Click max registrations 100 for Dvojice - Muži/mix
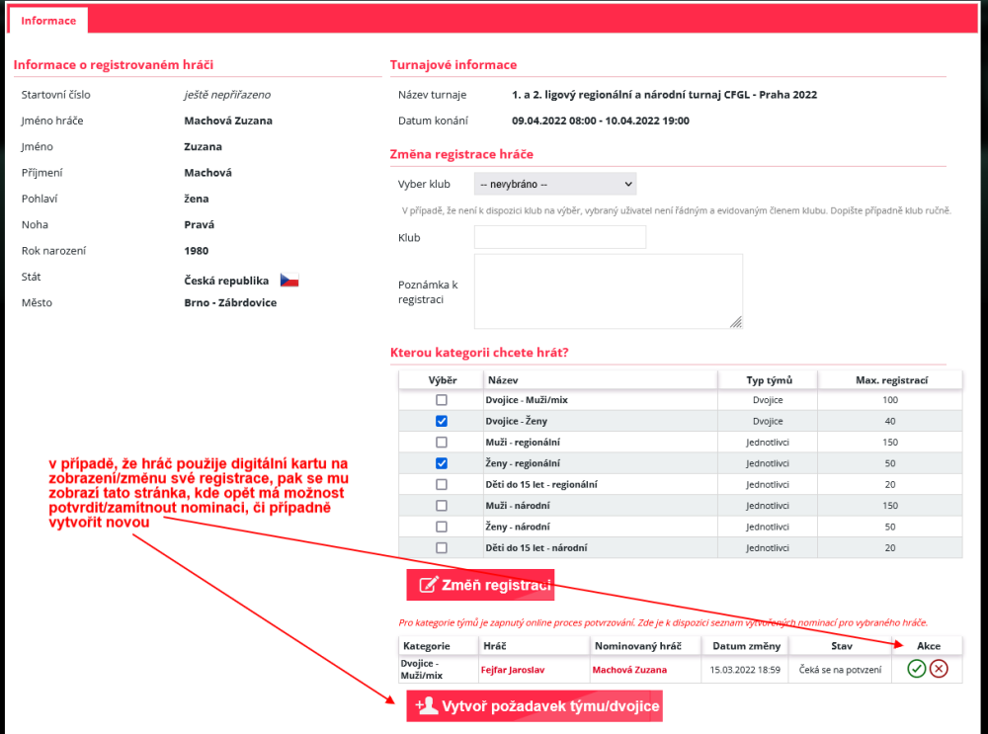988x734 pixels. tap(890, 400)
